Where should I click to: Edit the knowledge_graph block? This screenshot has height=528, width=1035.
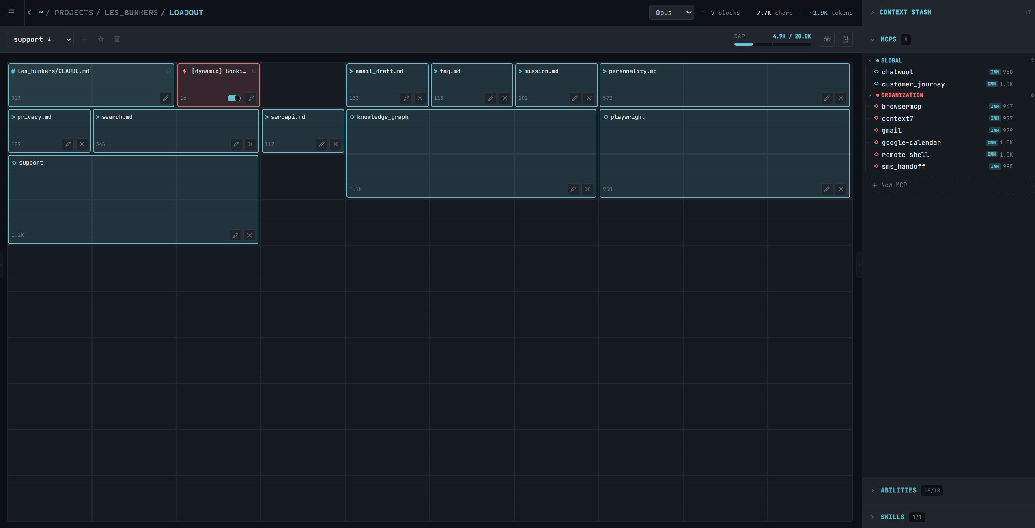pyautogui.click(x=573, y=189)
